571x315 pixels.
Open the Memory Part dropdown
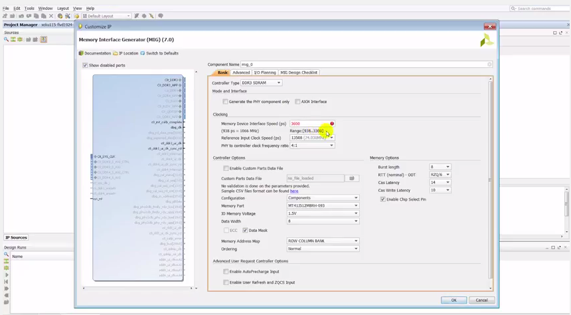click(x=323, y=205)
